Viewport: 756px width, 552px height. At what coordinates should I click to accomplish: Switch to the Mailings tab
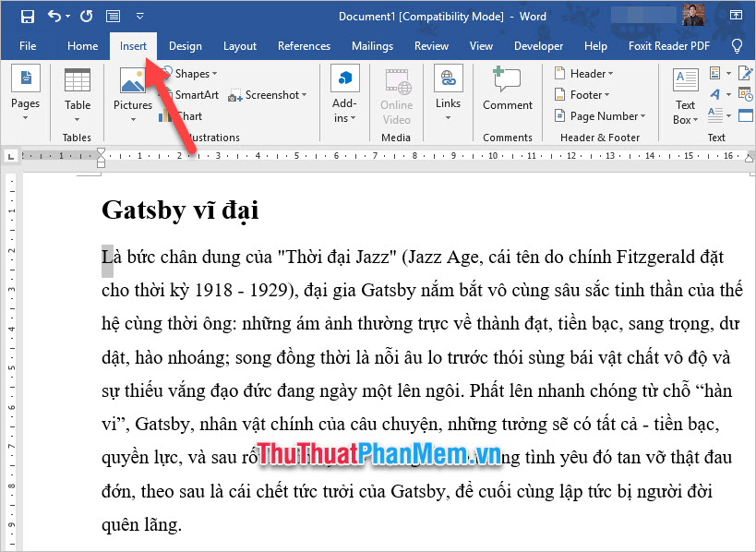point(372,46)
